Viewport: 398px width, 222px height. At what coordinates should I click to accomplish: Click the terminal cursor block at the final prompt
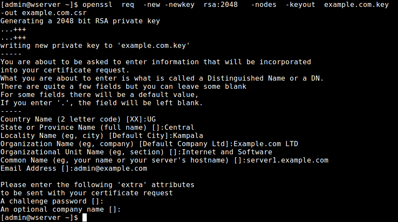[x=84, y=218]
